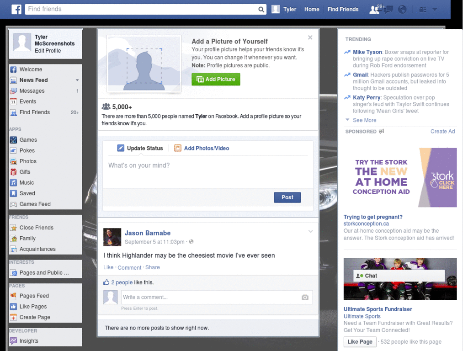Viewport: 468px width, 351px height.
Task: Click Jason Barnabe's profile photo
Action: (x=112, y=237)
